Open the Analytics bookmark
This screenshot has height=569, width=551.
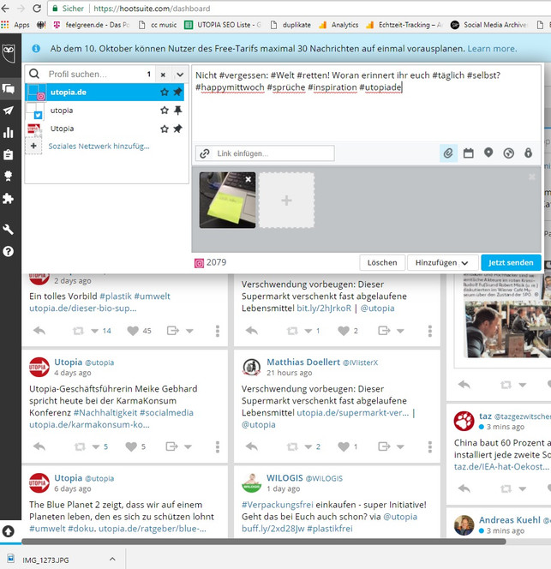click(x=338, y=25)
